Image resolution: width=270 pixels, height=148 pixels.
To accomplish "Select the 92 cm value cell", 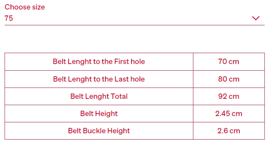I will (229, 96).
